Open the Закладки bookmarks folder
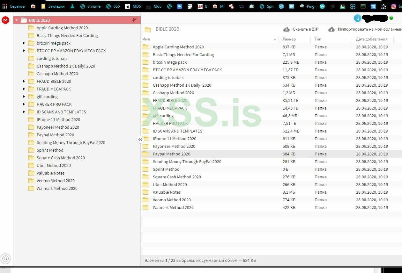Viewport: 402px width, 273px height. (53, 6)
